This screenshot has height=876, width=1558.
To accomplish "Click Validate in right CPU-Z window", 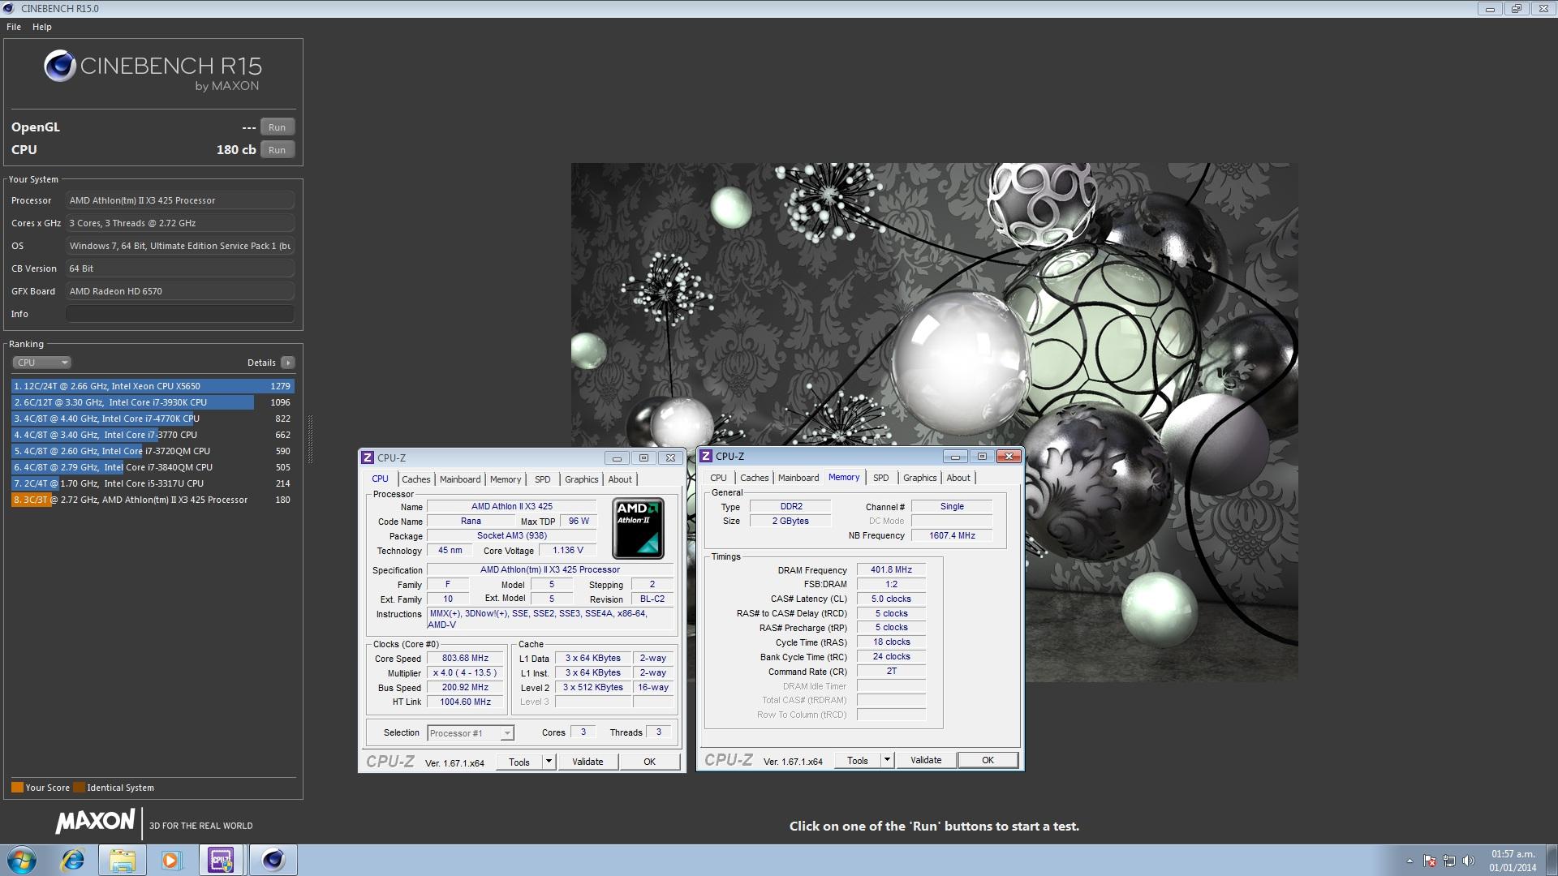I will (926, 760).
